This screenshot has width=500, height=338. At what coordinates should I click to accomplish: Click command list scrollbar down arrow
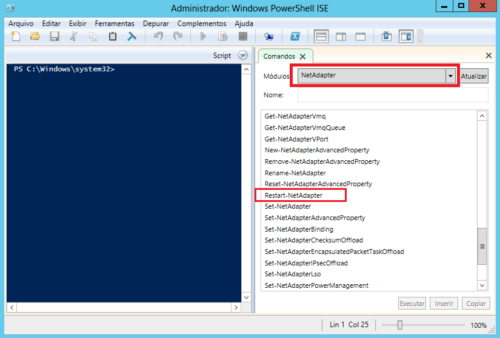pyautogui.click(x=482, y=285)
